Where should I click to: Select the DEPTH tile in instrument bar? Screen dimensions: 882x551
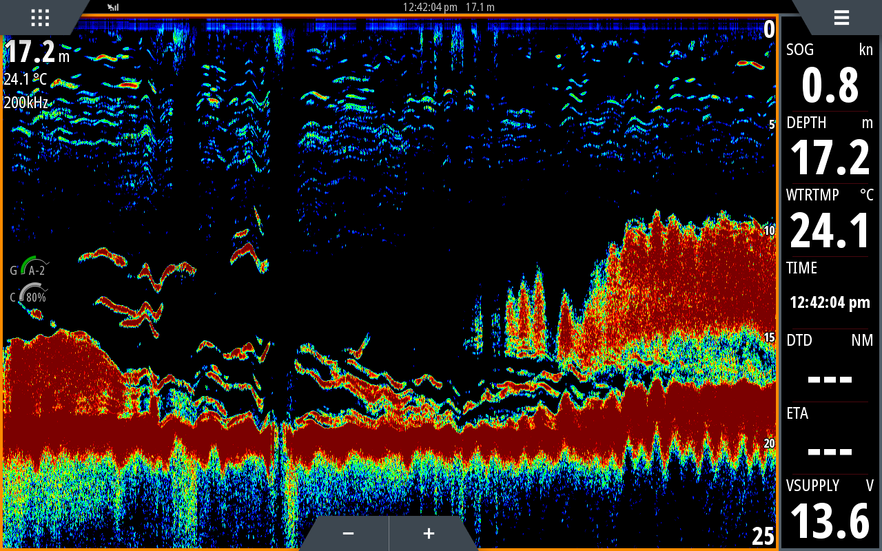(x=830, y=147)
